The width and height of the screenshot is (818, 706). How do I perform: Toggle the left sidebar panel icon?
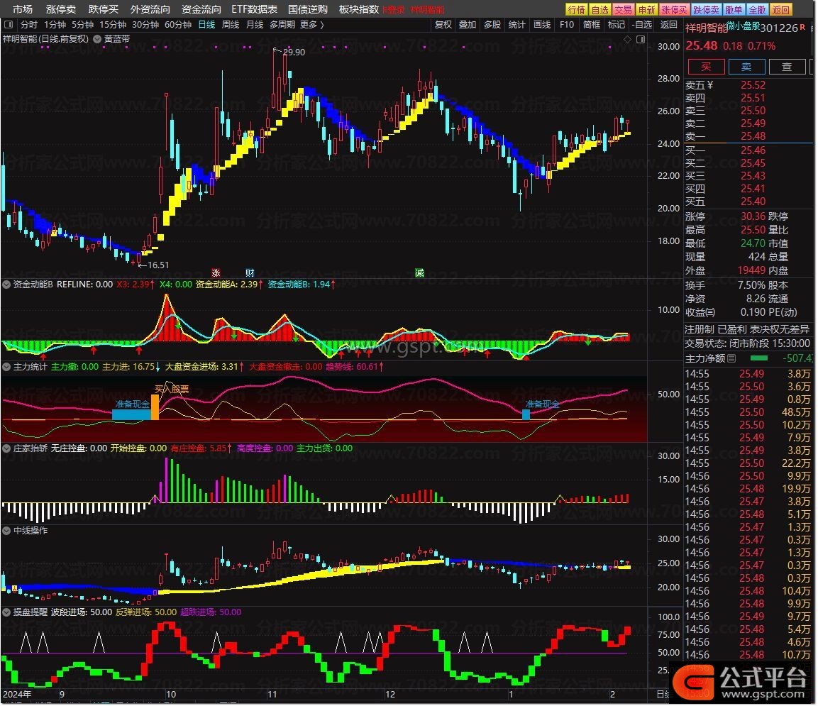click(9, 25)
